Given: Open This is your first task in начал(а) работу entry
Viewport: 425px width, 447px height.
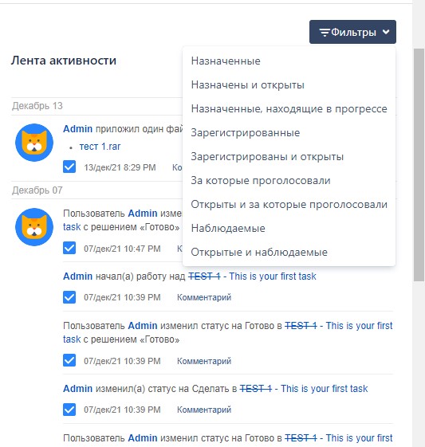Looking at the screenshot, I should 273,276.
